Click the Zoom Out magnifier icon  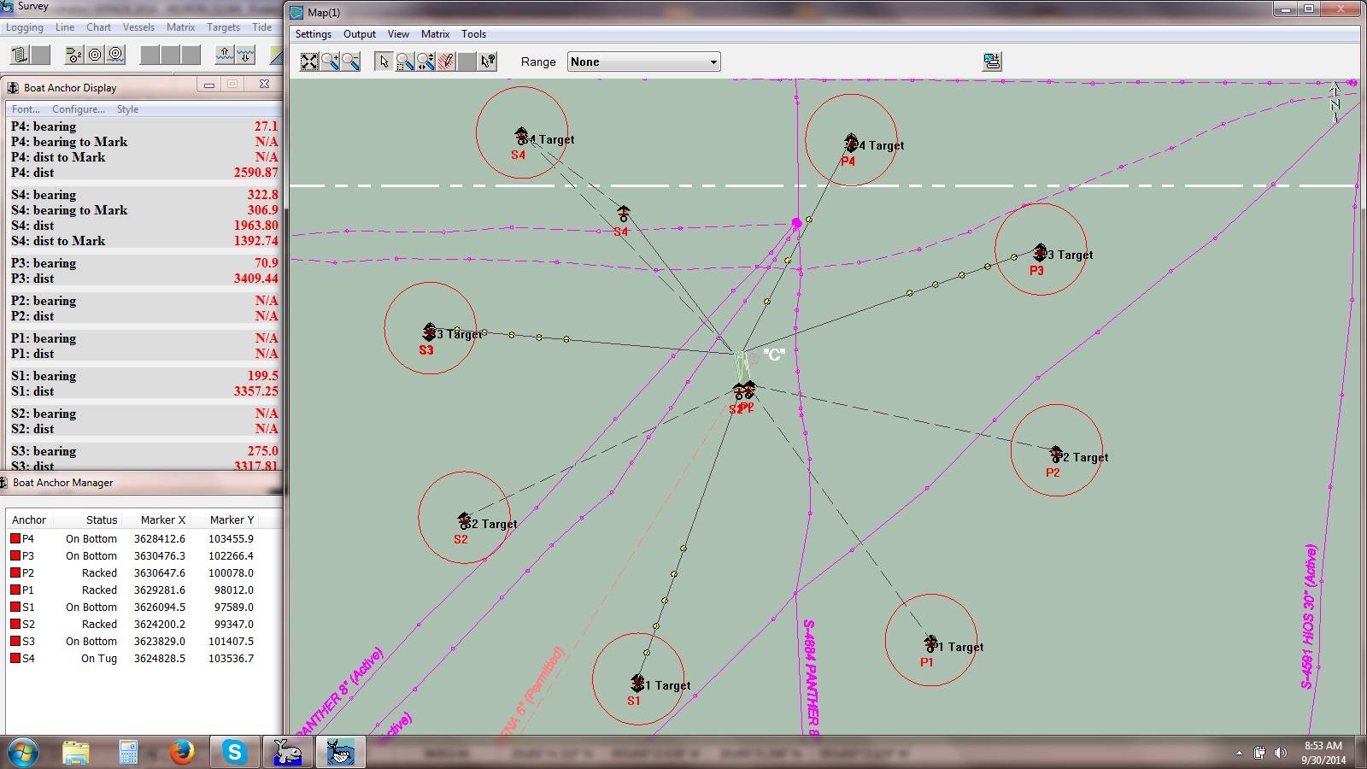(350, 62)
